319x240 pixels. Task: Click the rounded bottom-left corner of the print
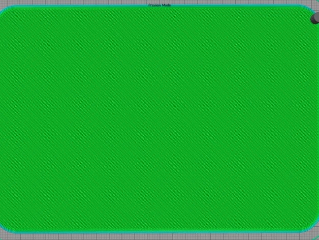coord(5,228)
